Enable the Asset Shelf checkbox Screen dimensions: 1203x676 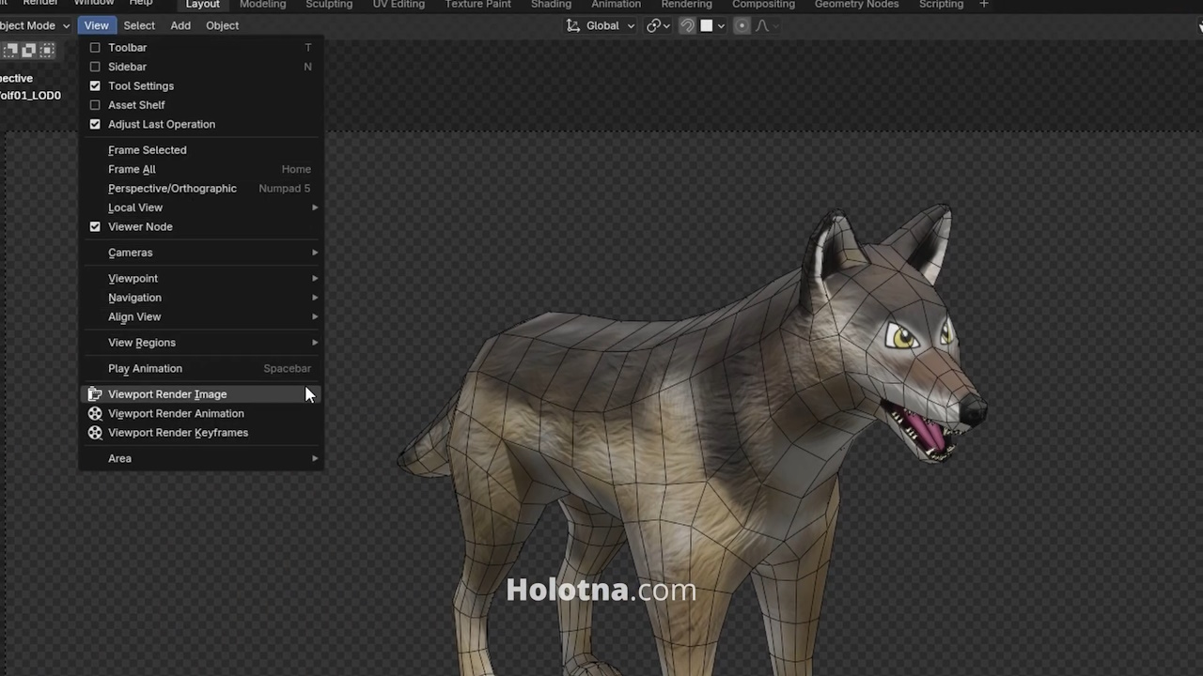click(x=95, y=105)
